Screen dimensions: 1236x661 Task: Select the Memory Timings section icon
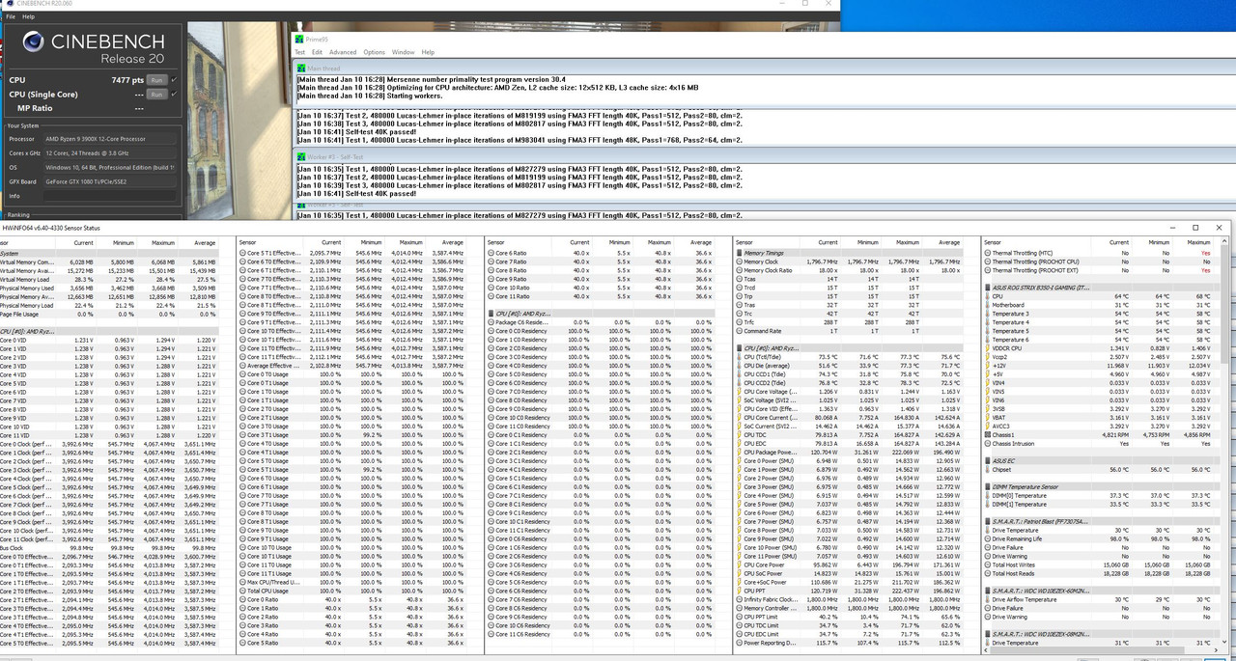point(740,253)
